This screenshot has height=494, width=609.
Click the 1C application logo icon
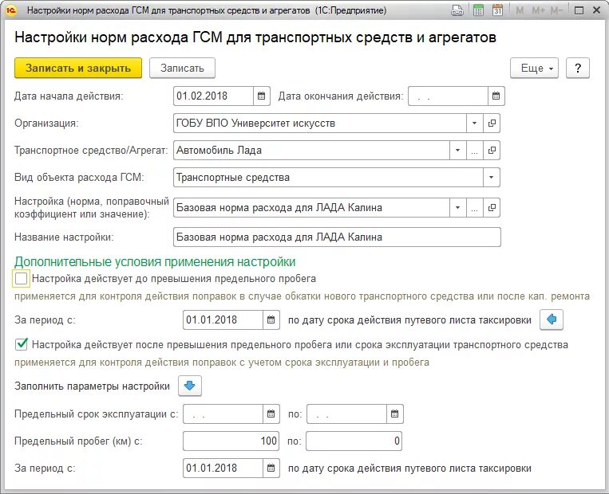(x=10, y=10)
